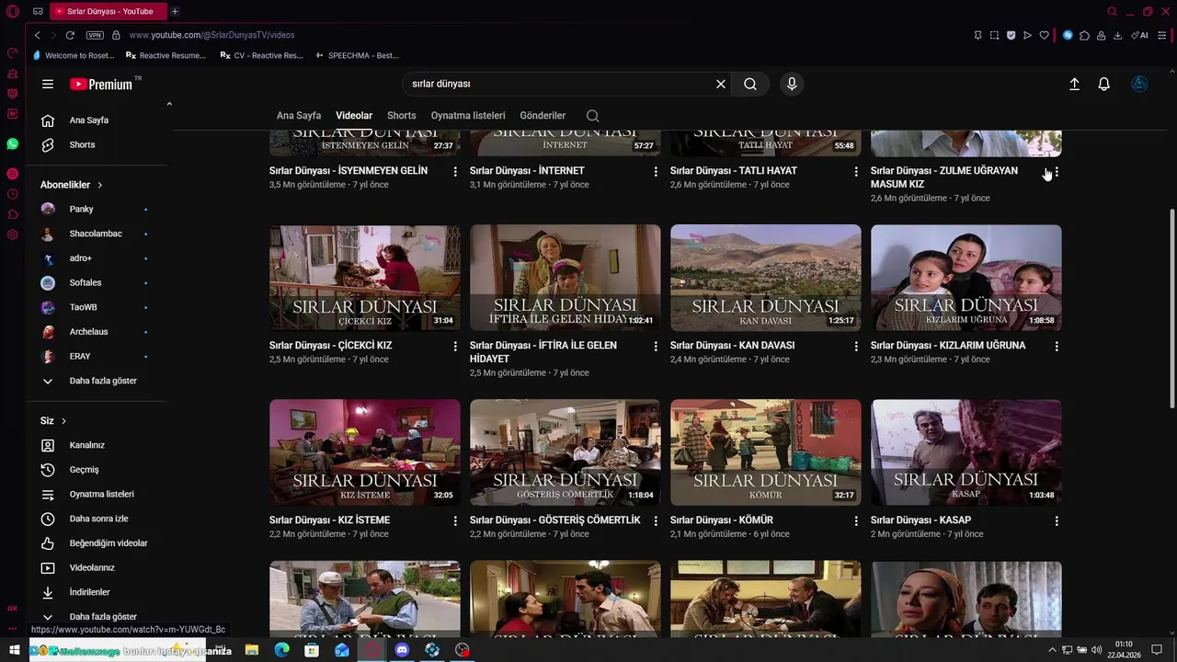Play the KASAP video thumbnail
This screenshot has width=1177, height=662.
(966, 452)
